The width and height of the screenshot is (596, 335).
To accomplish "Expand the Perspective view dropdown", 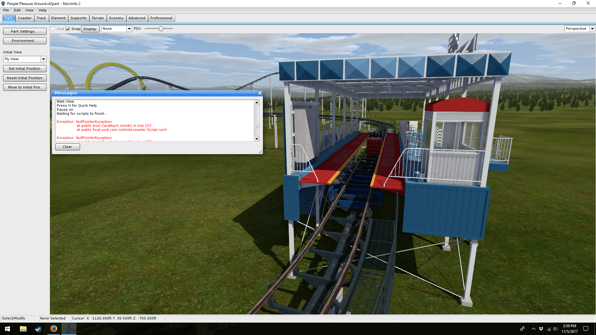I will tap(592, 29).
